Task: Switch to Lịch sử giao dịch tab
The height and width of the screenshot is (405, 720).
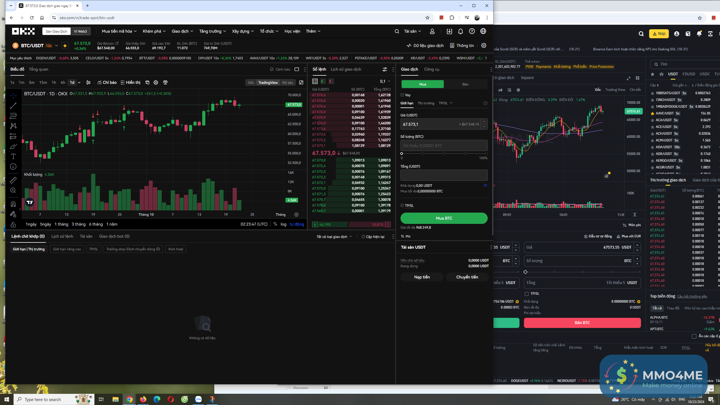Action: (x=346, y=69)
